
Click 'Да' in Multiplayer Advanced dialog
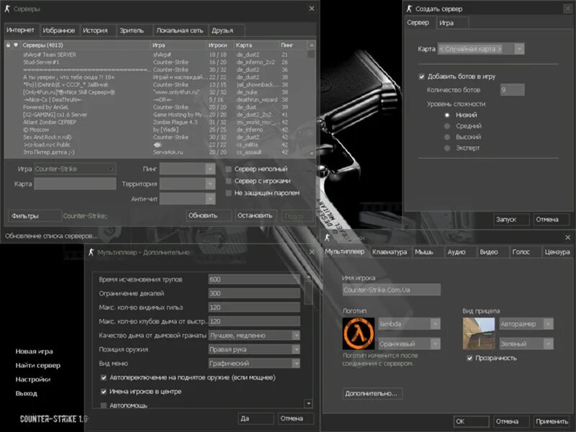pos(256,418)
